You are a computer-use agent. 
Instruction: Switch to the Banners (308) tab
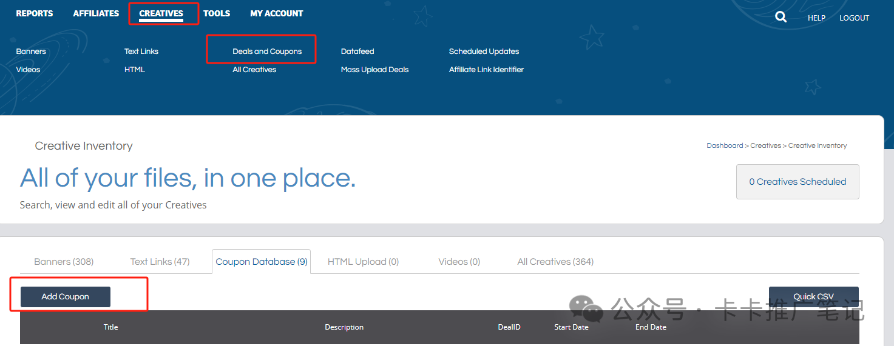click(x=64, y=262)
